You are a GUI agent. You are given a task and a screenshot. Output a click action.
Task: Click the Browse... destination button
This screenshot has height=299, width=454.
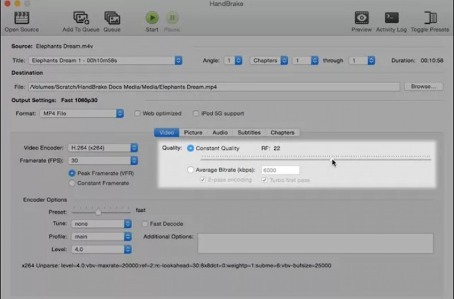423,87
